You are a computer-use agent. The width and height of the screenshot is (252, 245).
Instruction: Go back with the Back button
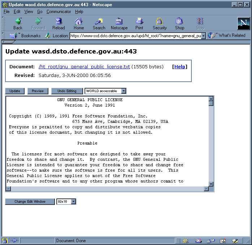tap(18, 23)
